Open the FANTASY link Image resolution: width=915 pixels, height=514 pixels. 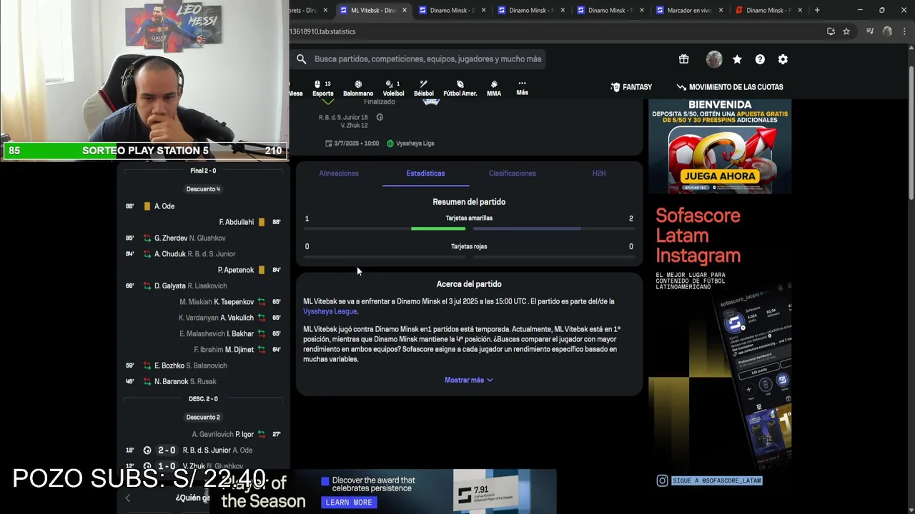pyautogui.click(x=631, y=87)
